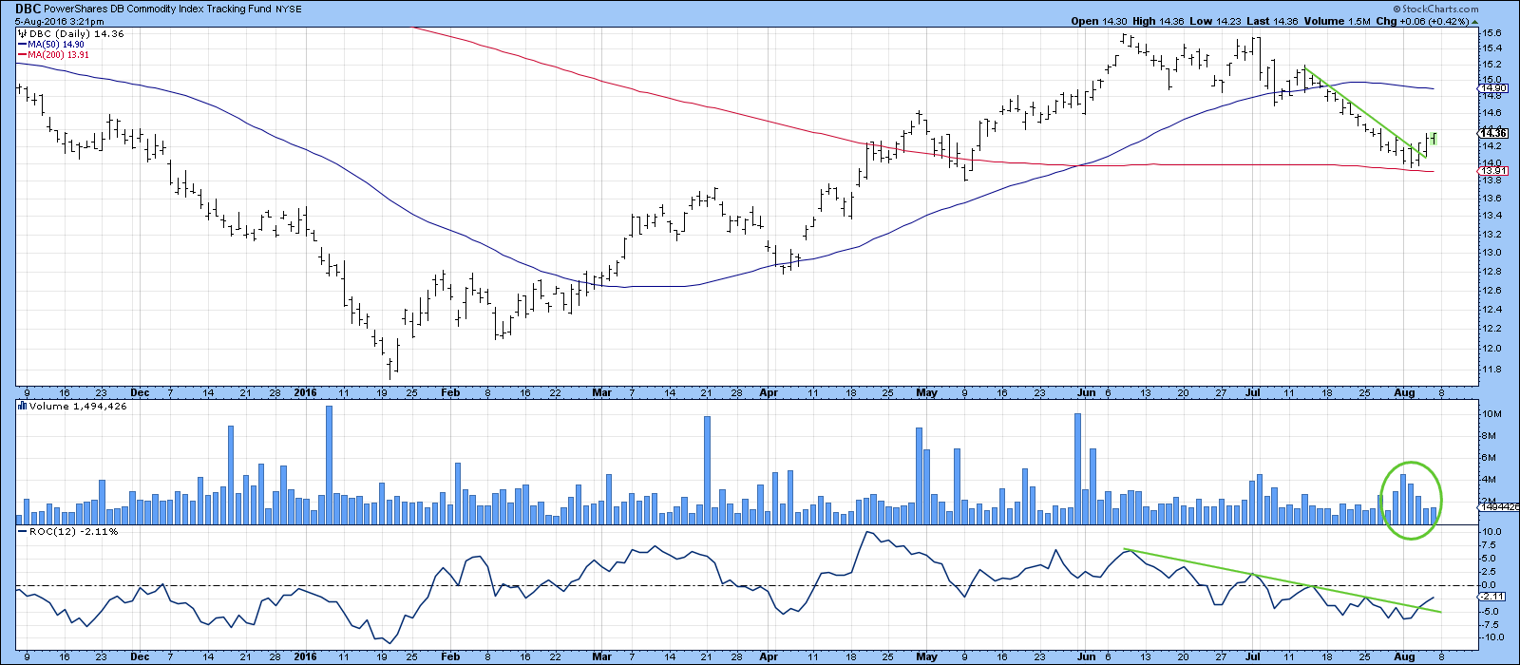Click the Last 14.36 quote value

(x=1271, y=21)
